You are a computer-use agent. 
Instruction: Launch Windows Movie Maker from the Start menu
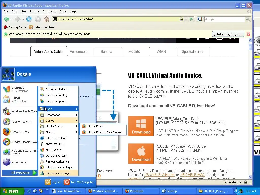coord(19,111)
